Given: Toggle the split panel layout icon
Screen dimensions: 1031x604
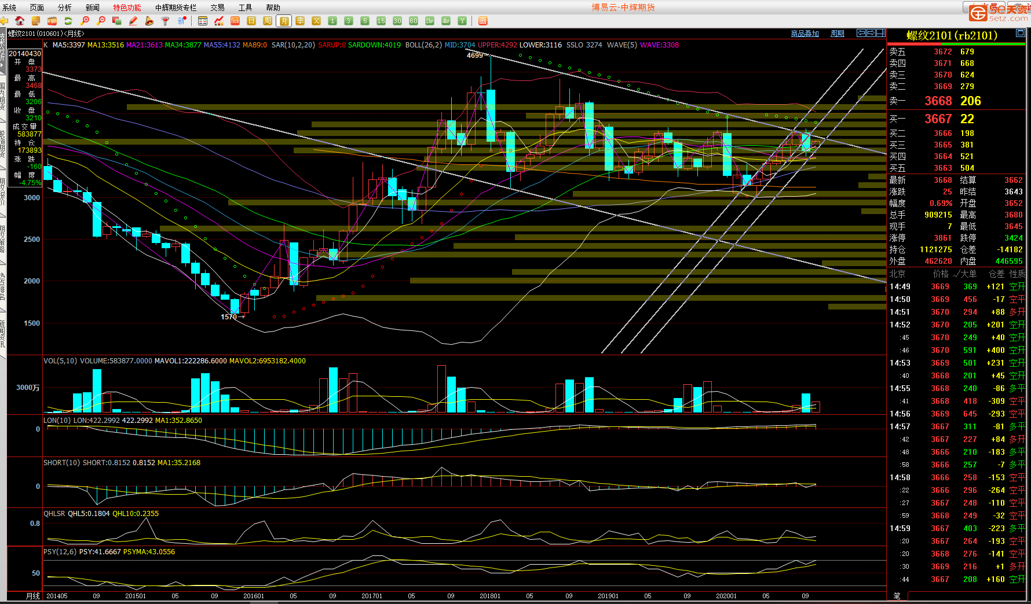Looking at the screenshot, I should [880, 34].
